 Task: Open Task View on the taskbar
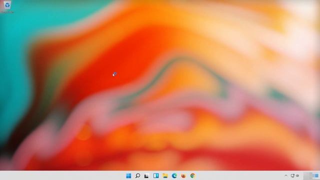click(146, 176)
